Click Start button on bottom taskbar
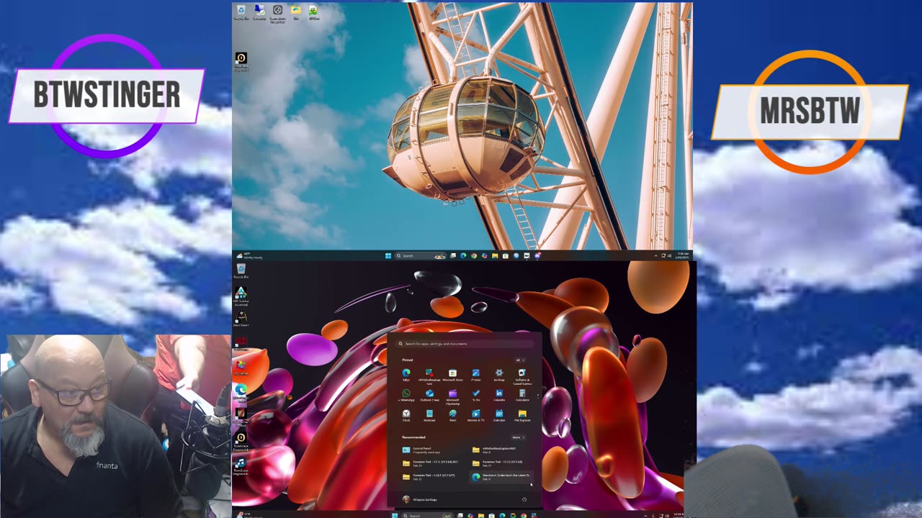Viewport: 922px width, 518px height. [395, 515]
